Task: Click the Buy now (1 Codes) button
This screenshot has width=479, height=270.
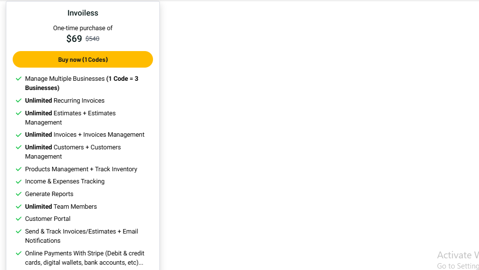Action: click(x=83, y=59)
